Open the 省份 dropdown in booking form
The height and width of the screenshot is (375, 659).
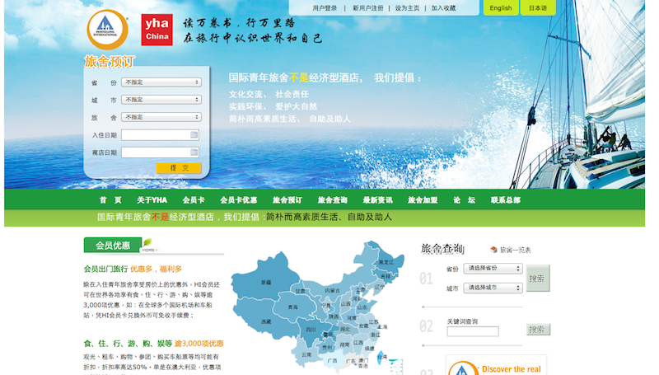(x=161, y=82)
